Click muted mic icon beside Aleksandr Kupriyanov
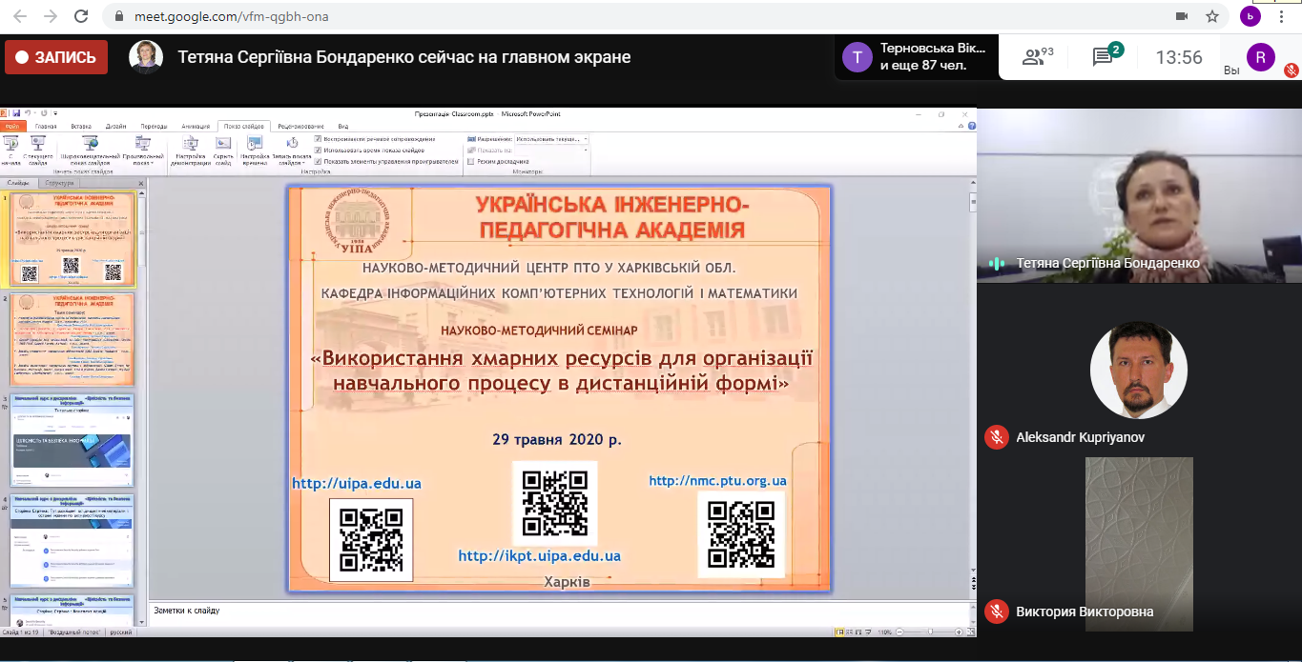The image size is (1302, 662). [997, 437]
